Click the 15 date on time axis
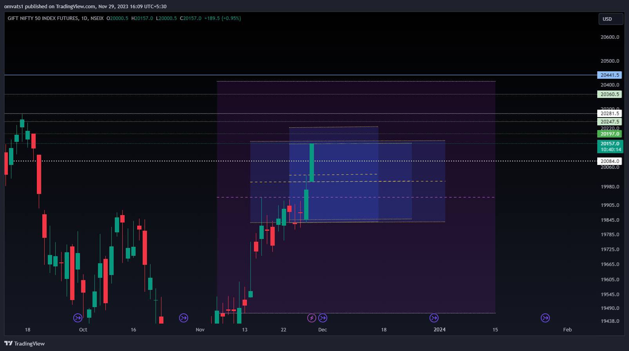This screenshot has height=351, width=629. coord(495,330)
